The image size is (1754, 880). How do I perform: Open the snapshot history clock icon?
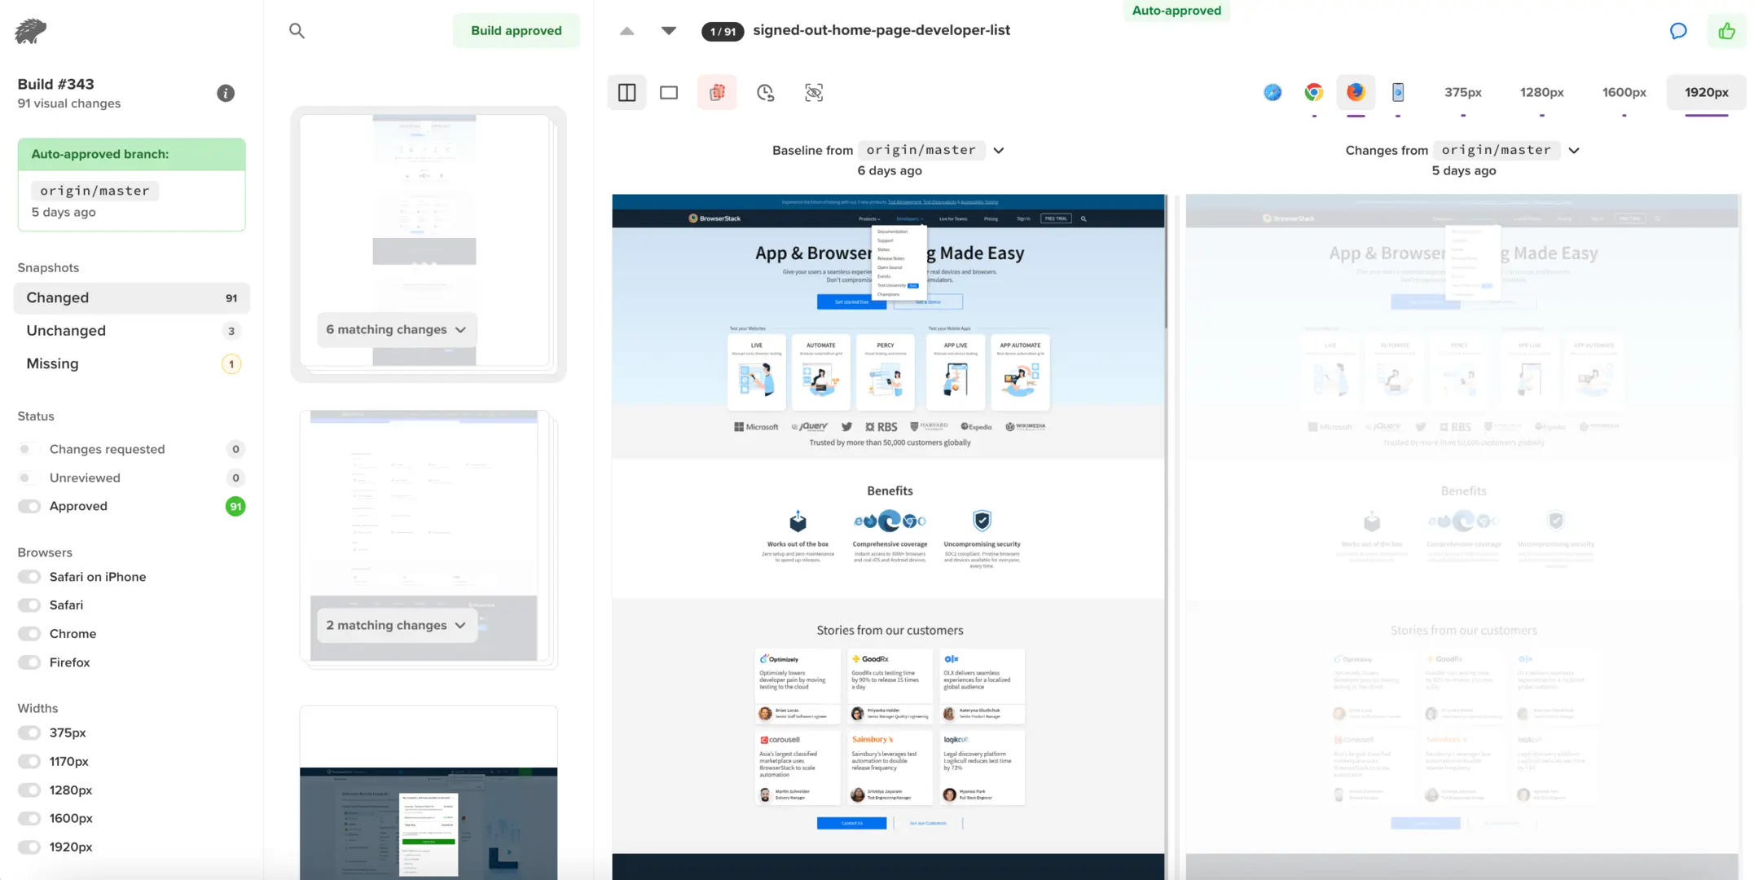[x=765, y=93]
